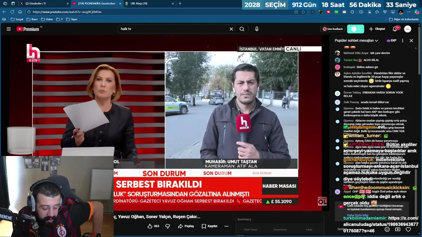Open the YouTube account avatar menu
422x237 pixels.
(x=408, y=29)
